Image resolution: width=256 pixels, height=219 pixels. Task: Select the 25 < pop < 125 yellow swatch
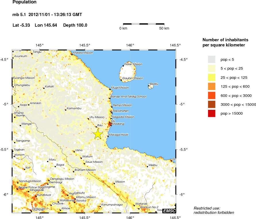[211, 77]
